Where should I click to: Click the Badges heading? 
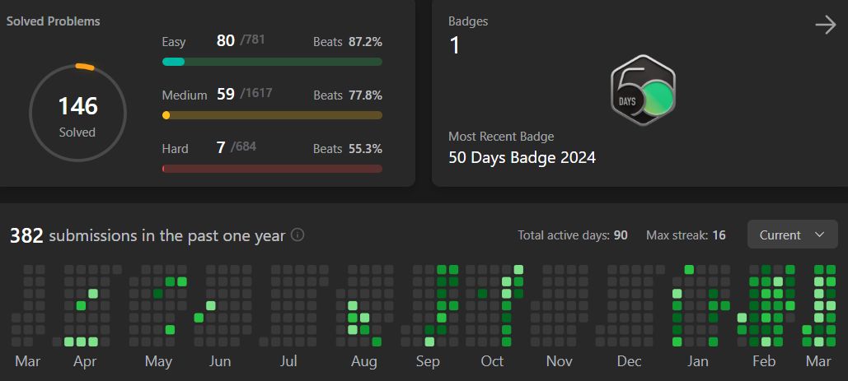pos(468,21)
